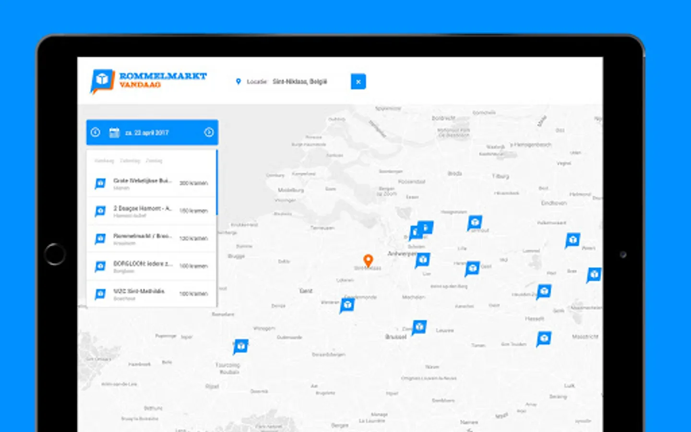691x432 pixels.
Task: Select the market marker near Leuven
Action: [x=419, y=327]
